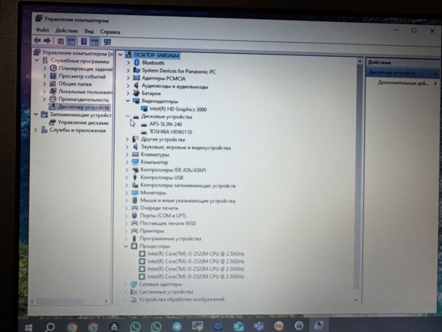Click device list vertical scrollbar down arrow
The height and width of the screenshot is (332, 442).
(356, 300)
